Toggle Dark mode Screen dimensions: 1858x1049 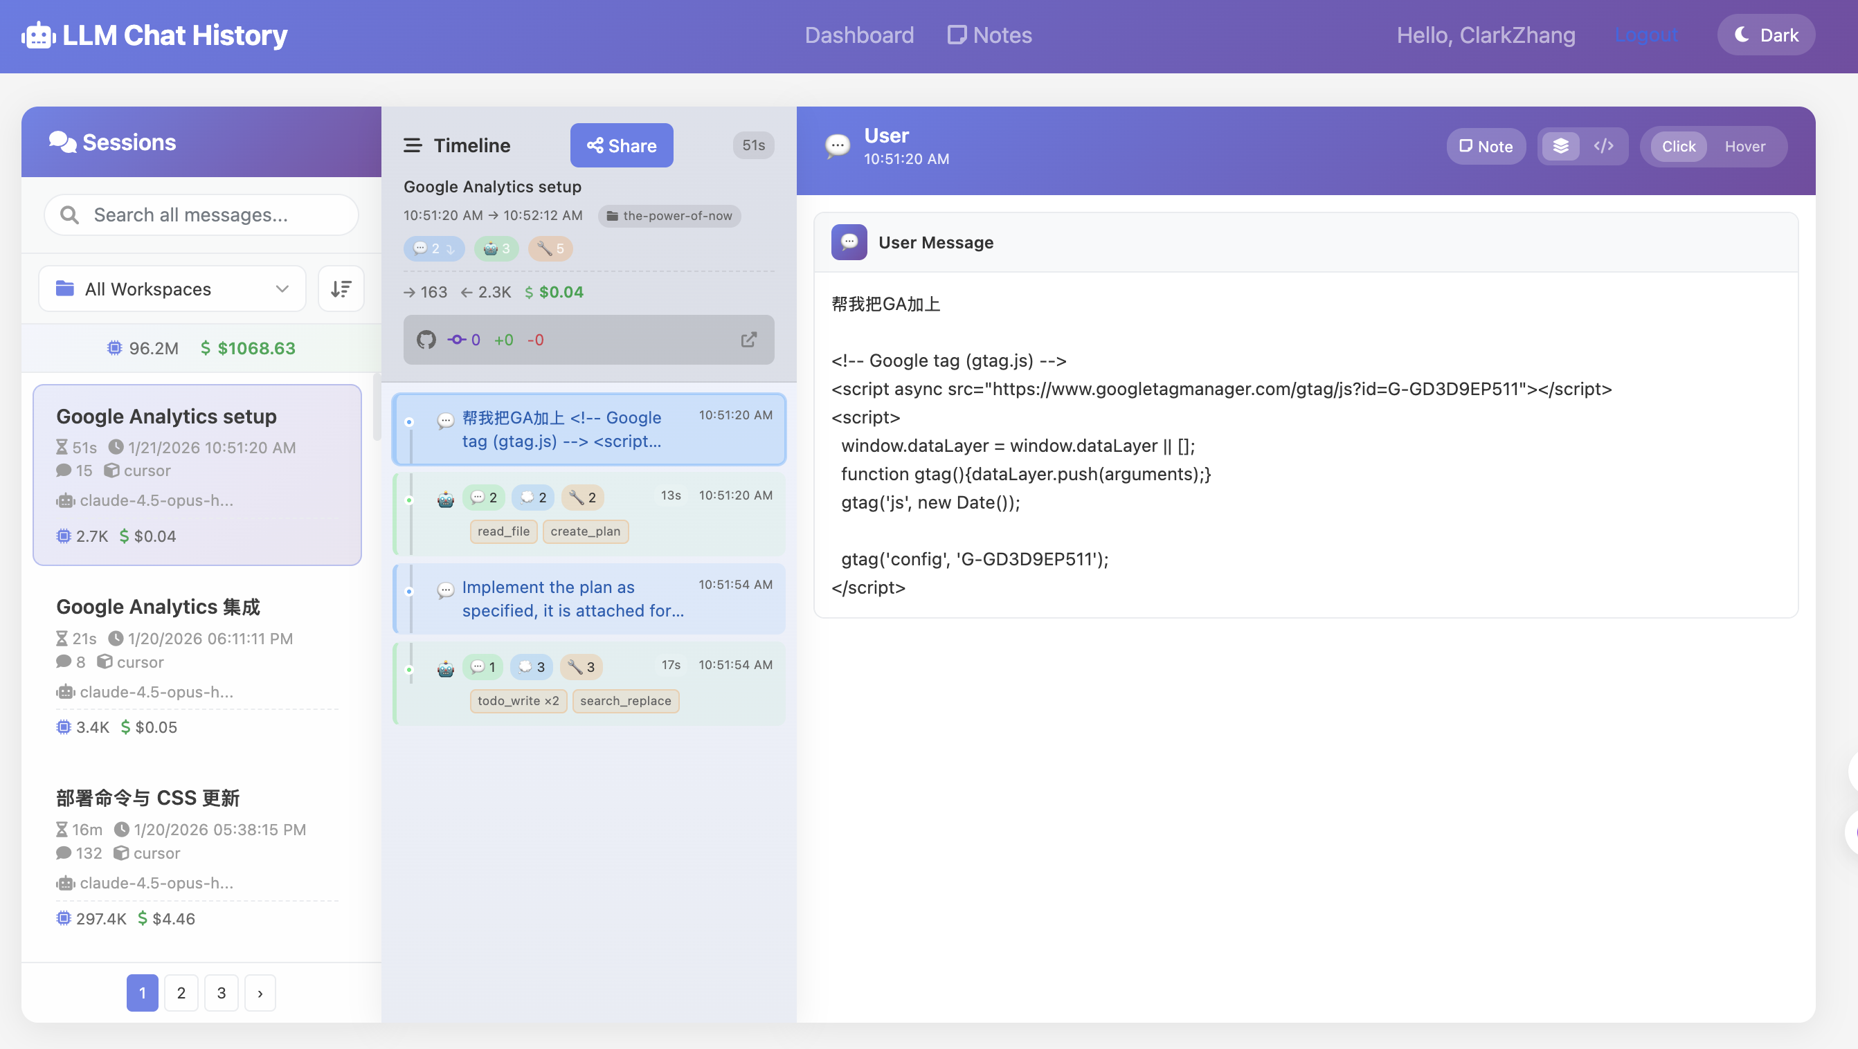(x=1766, y=35)
